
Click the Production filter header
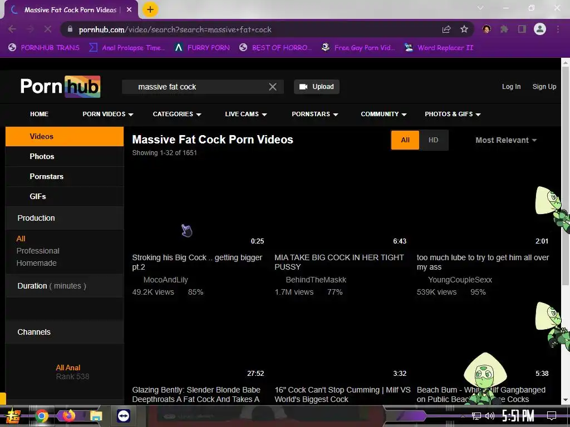click(65, 218)
